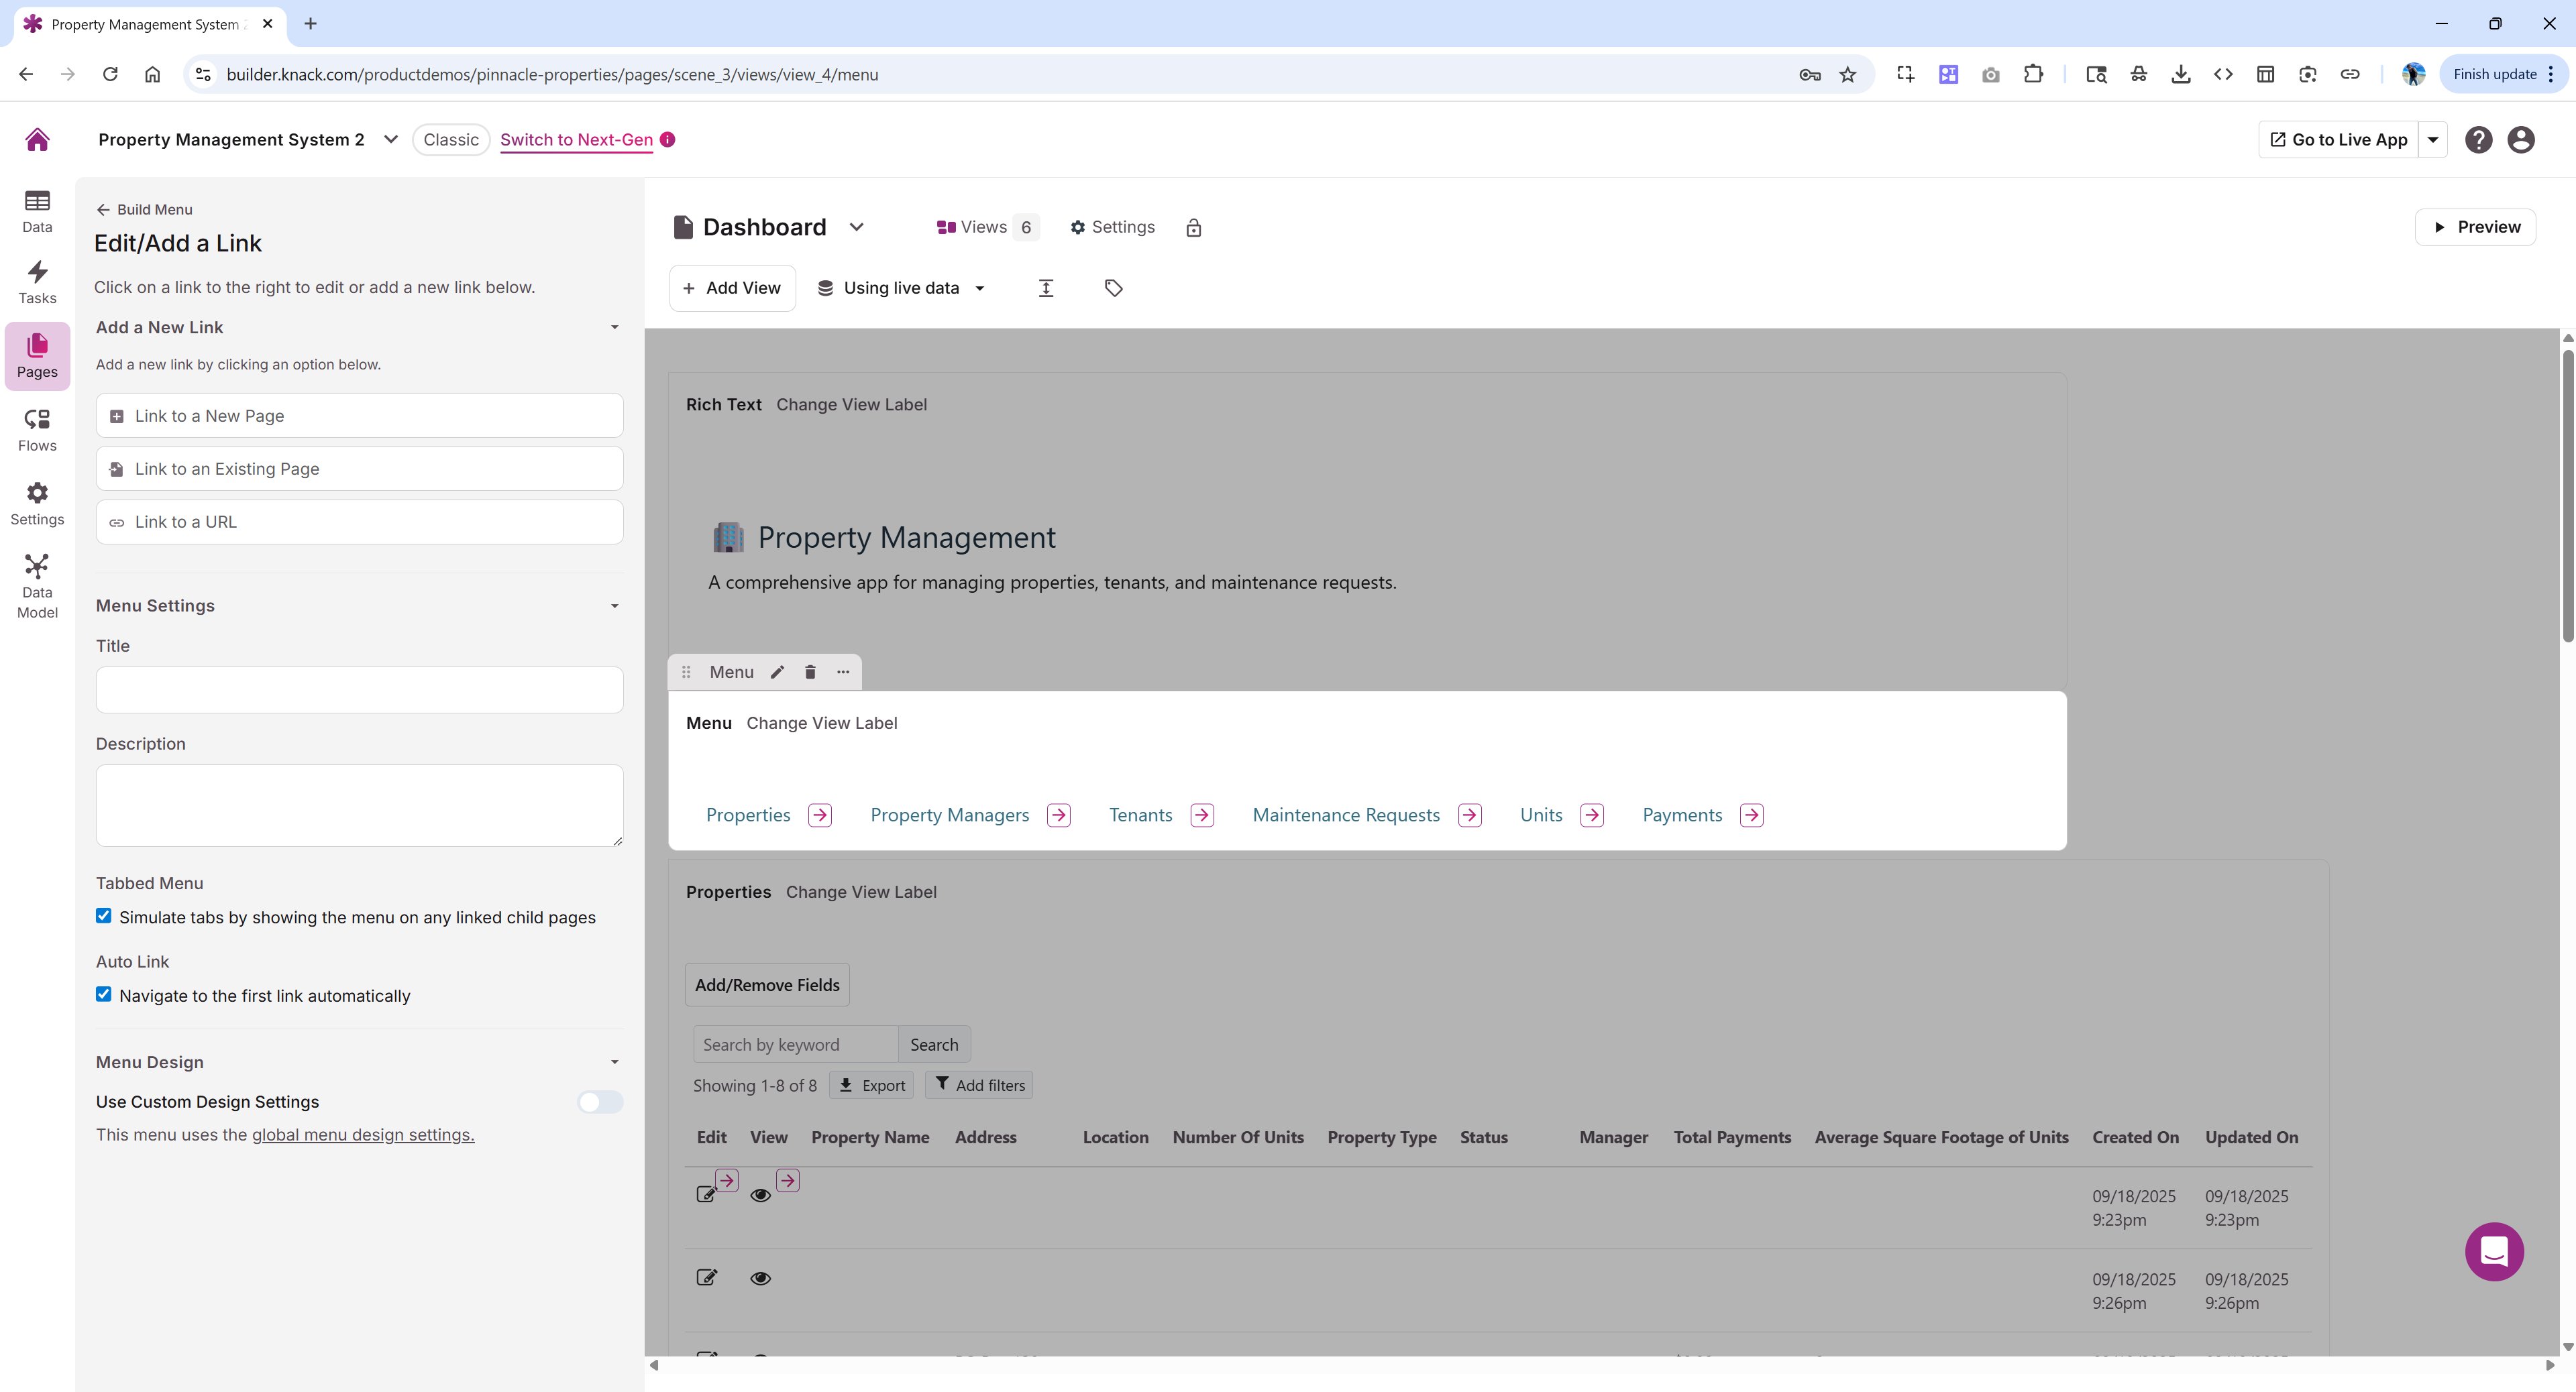The image size is (2576, 1392).
Task: Click the Add View button
Action: 732,288
